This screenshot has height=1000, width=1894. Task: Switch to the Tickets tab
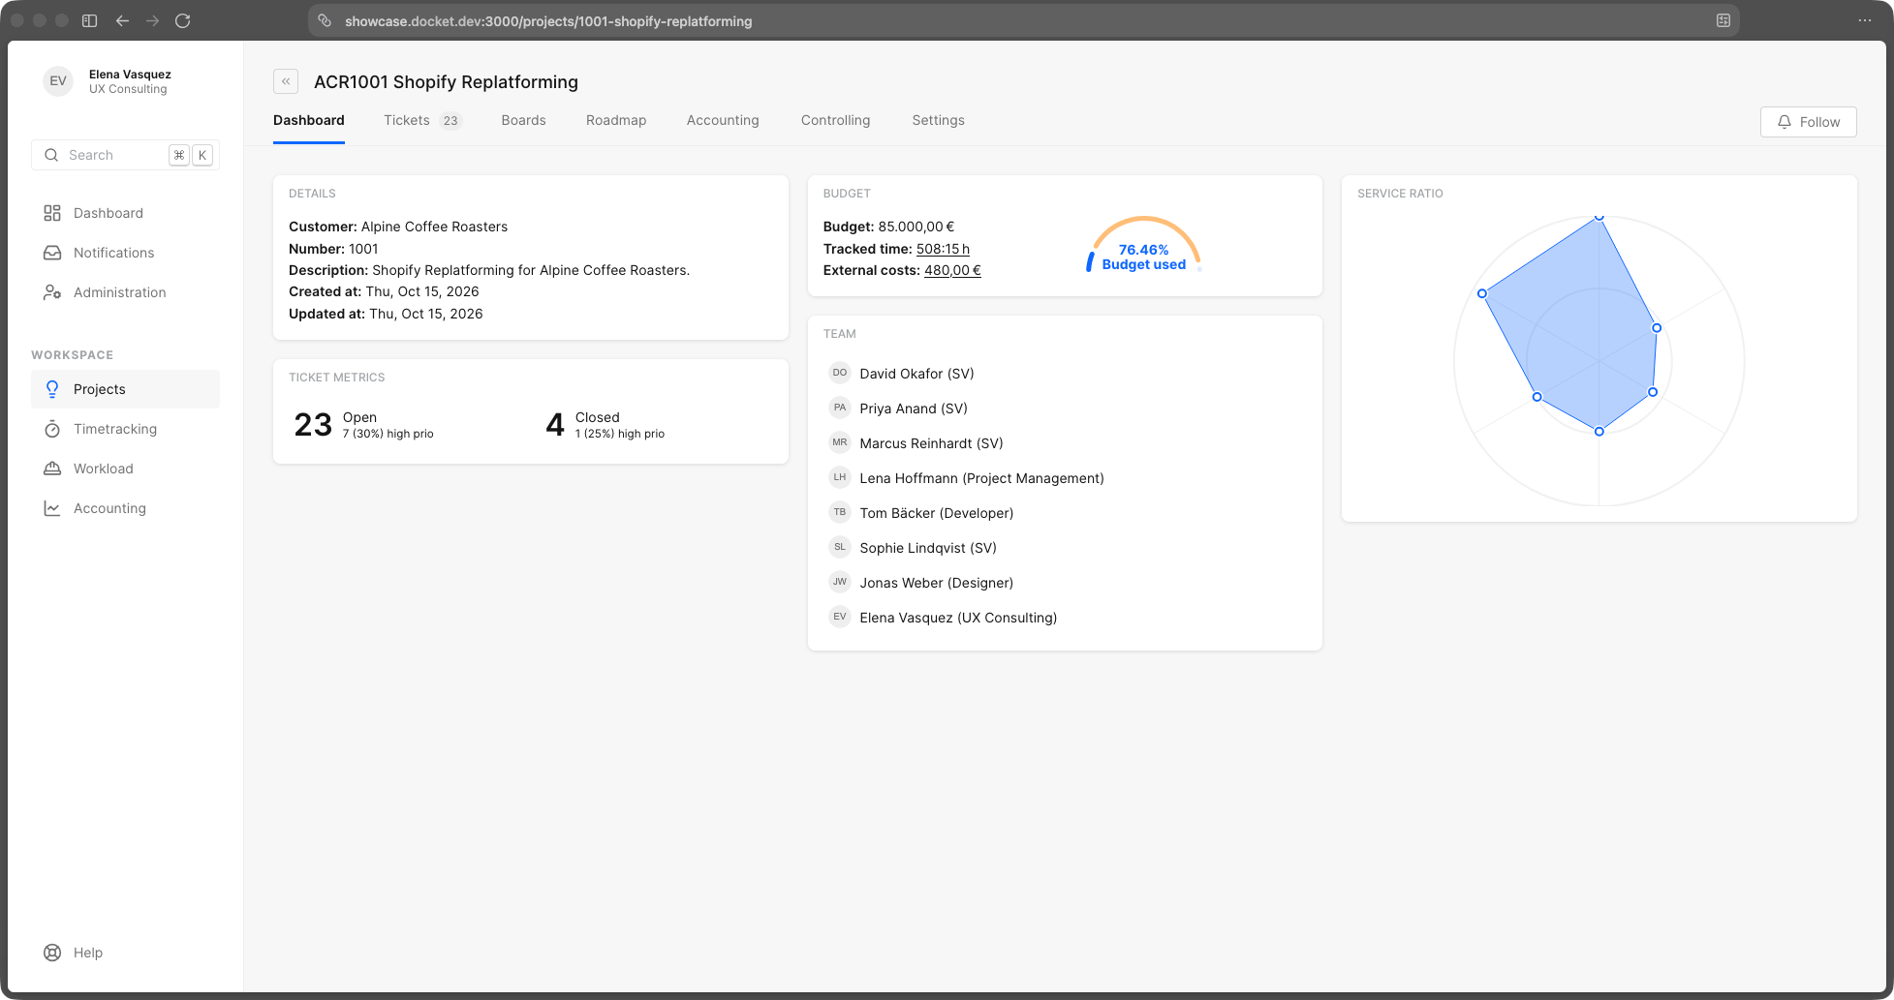(x=422, y=120)
